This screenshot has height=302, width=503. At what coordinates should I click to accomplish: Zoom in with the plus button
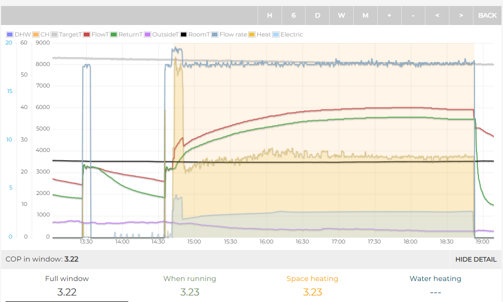(x=389, y=15)
